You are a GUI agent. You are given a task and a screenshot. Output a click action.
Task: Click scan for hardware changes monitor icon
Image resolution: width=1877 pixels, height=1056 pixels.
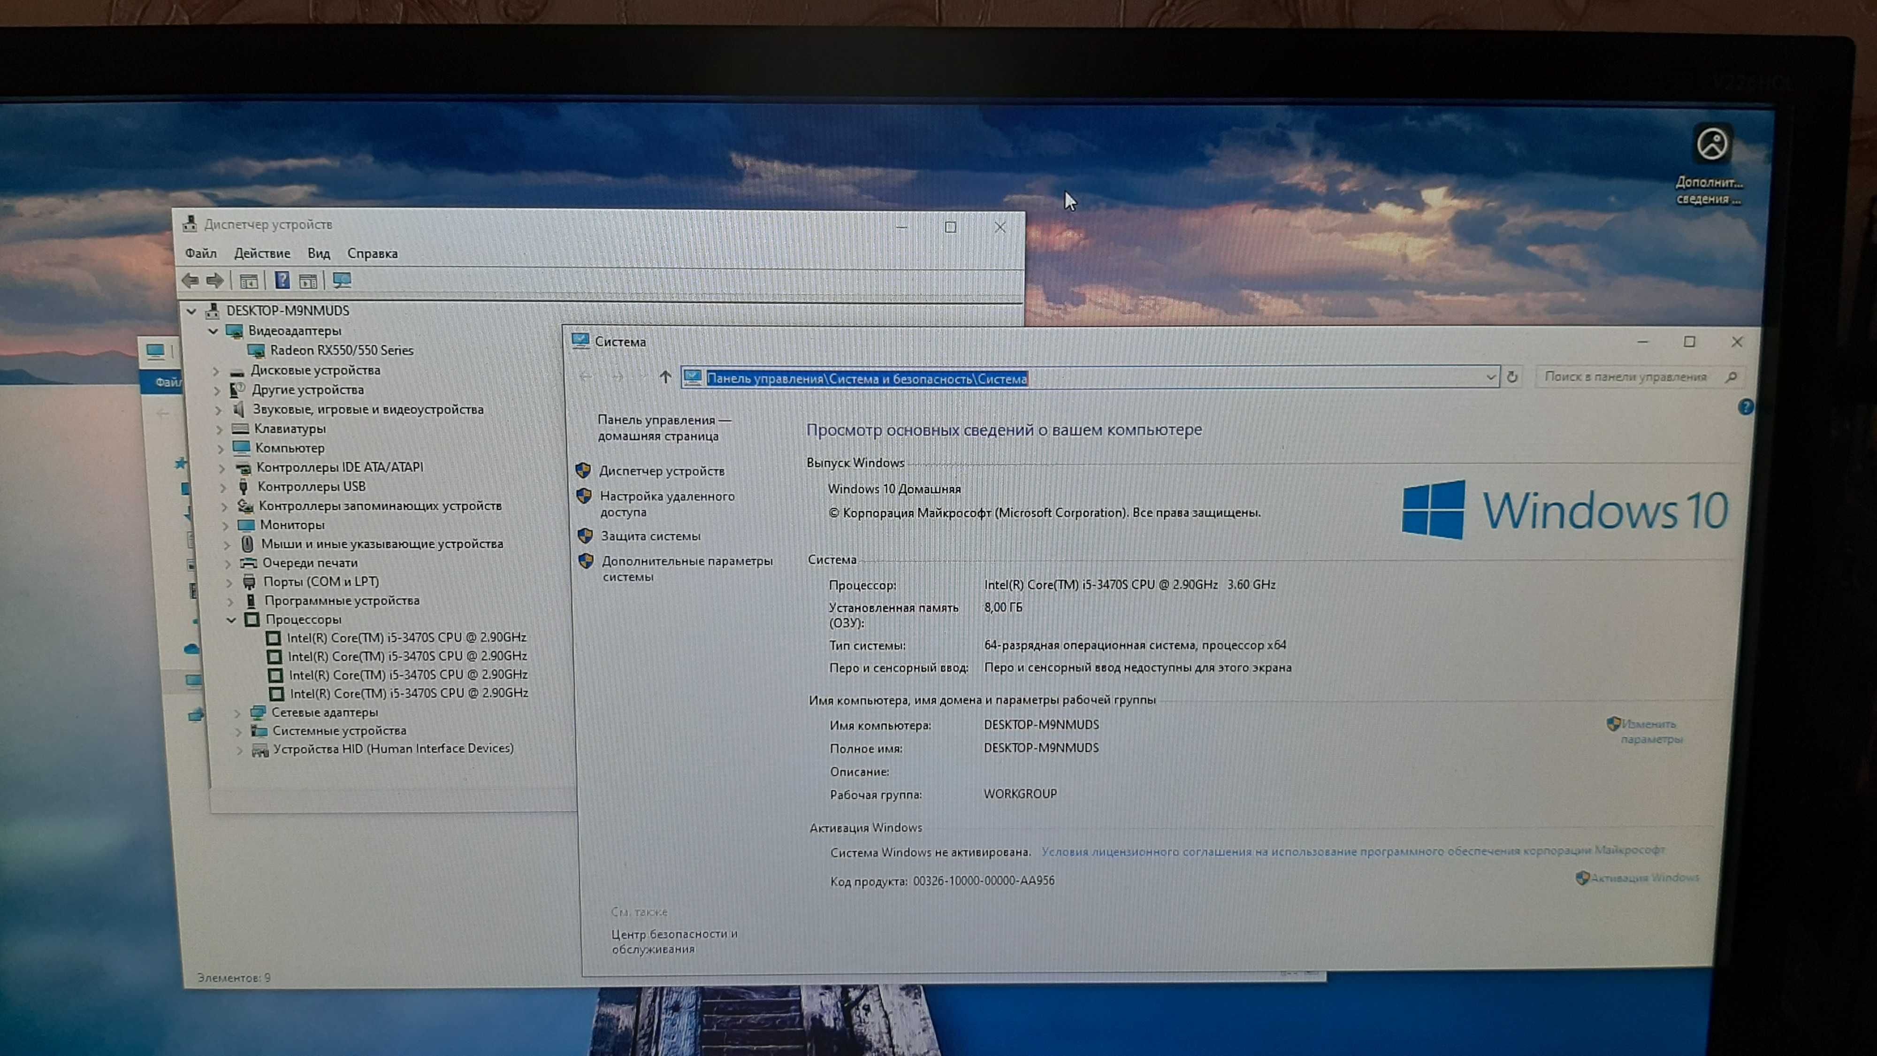[x=342, y=280]
